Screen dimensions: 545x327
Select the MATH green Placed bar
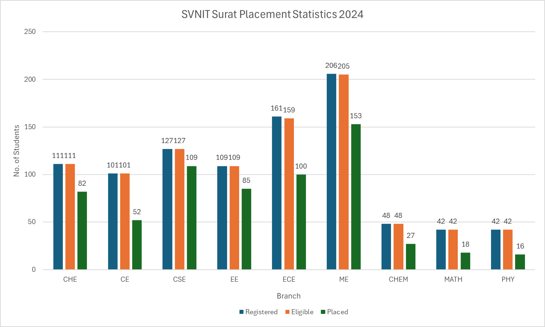pyautogui.click(x=465, y=261)
